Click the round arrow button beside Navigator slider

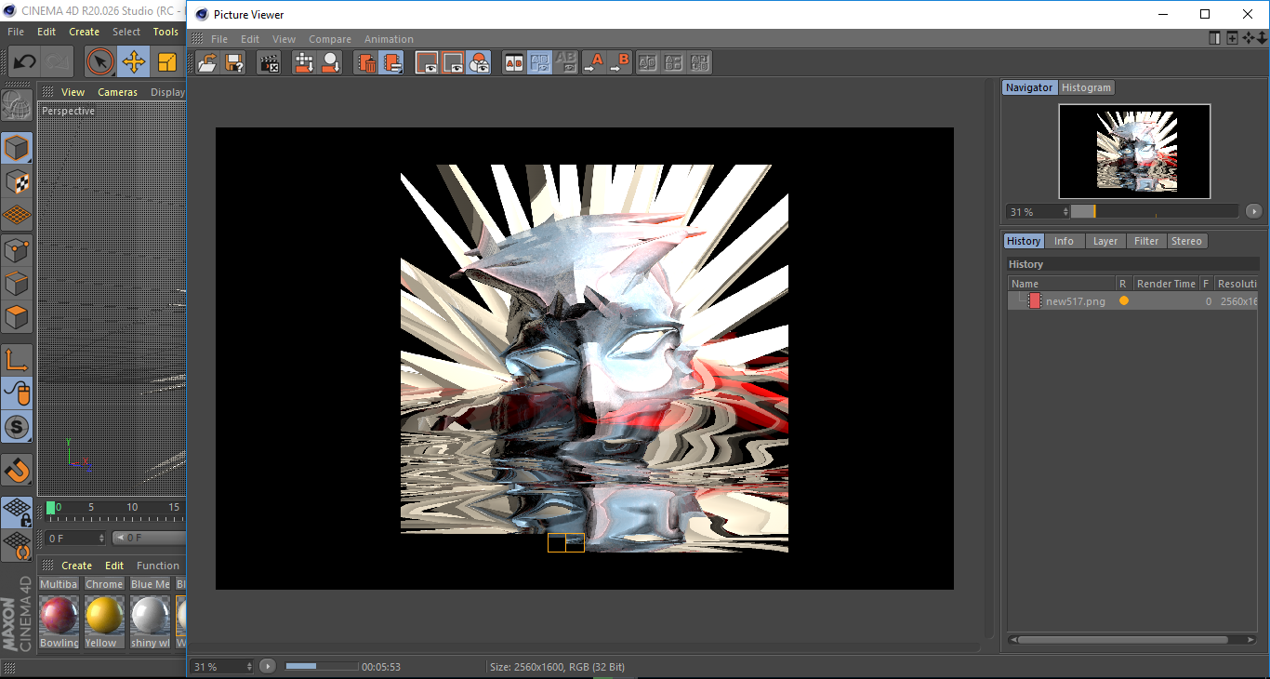tap(1254, 211)
